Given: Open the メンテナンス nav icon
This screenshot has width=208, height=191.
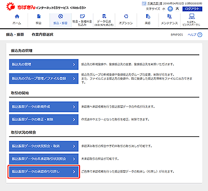Looking at the screenshot, I should (x=170, y=17).
